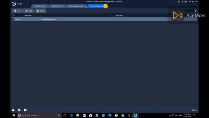Click the admin label in status bar

click(x=194, y=110)
